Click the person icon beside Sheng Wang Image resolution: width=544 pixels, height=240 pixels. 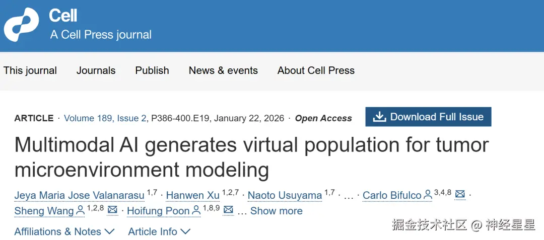[x=81, y=211]
